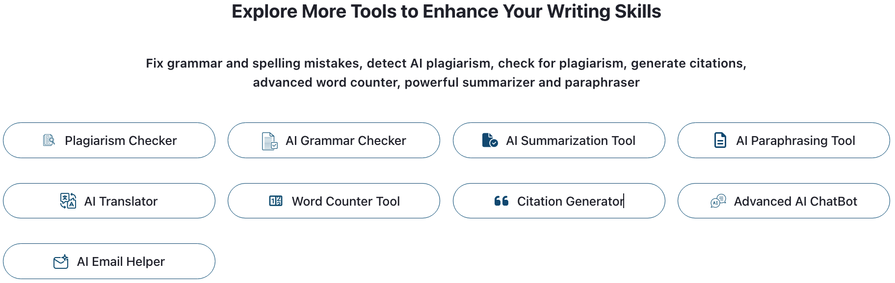895x283 pixels.
Task: Open the Plagiarism Checker tool
Action: click(109, 141)
